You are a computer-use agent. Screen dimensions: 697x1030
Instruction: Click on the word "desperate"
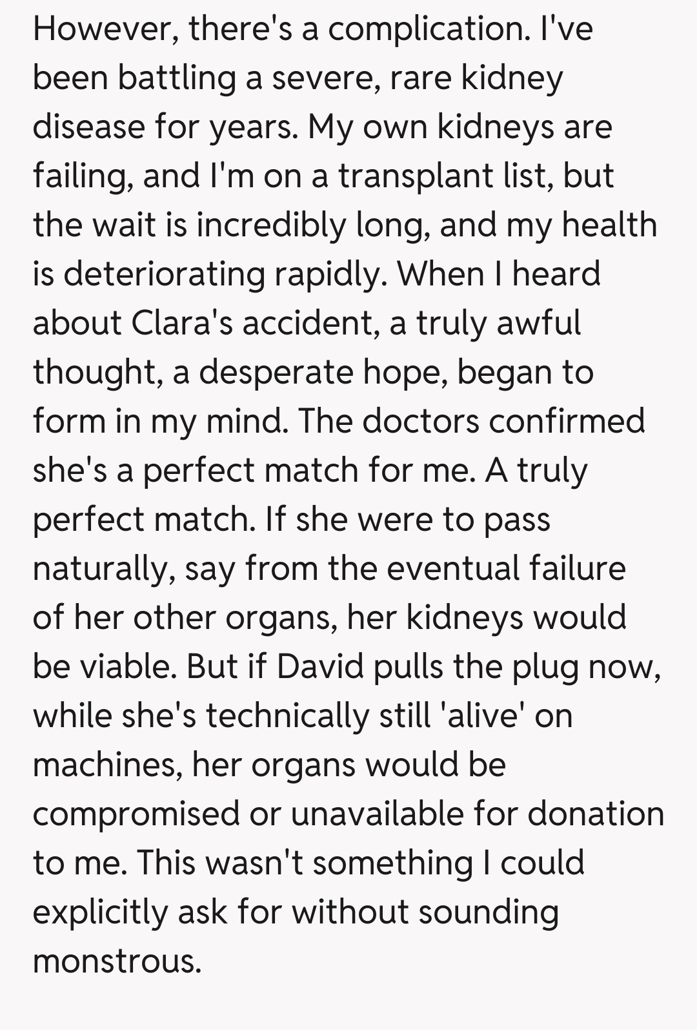(x=276, y=373)
